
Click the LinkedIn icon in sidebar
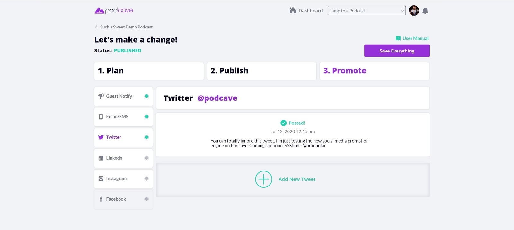[101, 158]
